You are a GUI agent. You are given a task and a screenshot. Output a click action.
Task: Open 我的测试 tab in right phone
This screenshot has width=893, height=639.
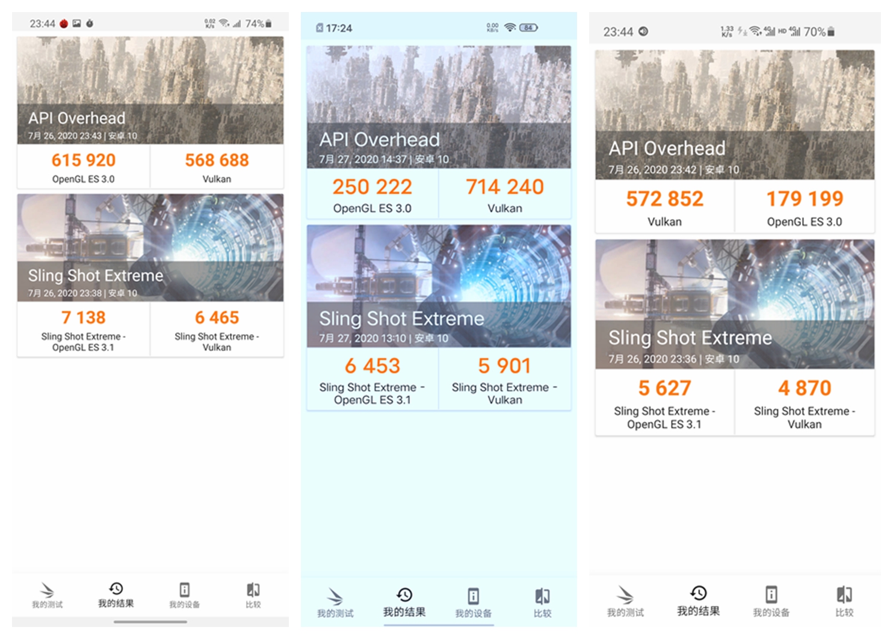tap(625, 602)
